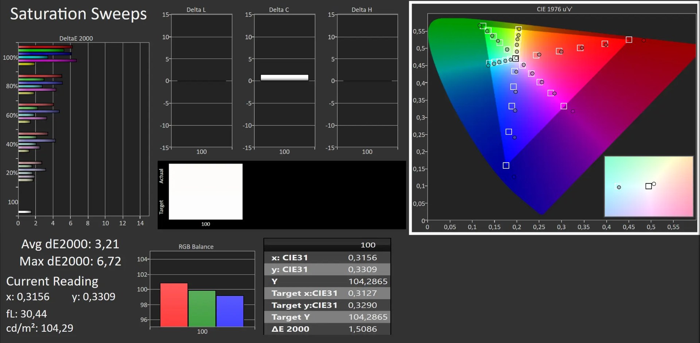
Task: Click the Max dE2000: 6,72 readout
Action: [70, 261]
